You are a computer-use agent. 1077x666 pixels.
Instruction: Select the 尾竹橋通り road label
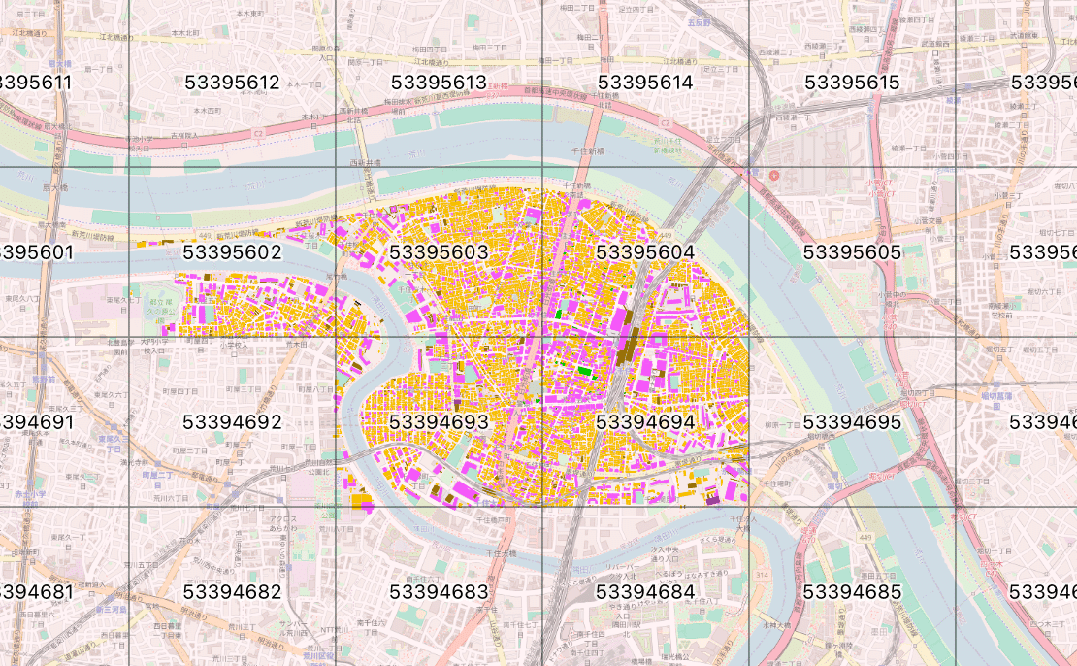click(x=269, y=396)
